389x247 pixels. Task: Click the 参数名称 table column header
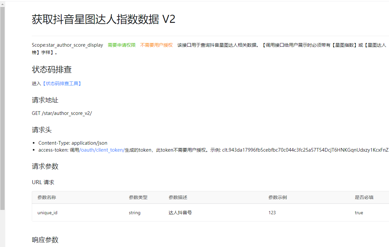47,197
